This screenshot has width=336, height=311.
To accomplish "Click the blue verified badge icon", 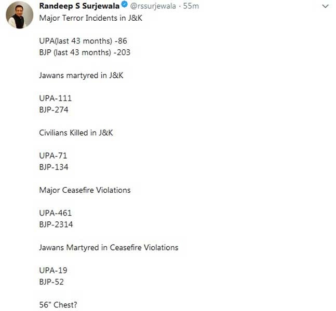I will (x=125, y=5).
